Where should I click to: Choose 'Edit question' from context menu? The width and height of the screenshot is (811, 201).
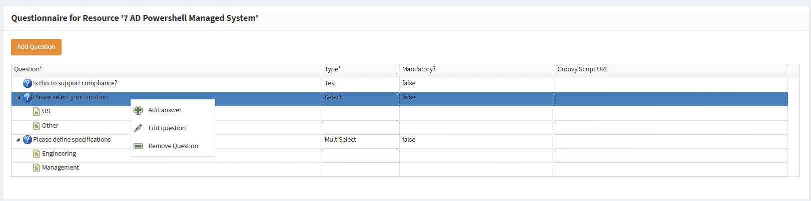167,128
